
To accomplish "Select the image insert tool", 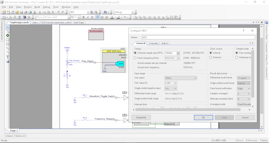I will pyautogui.click(x=8, y=61).
